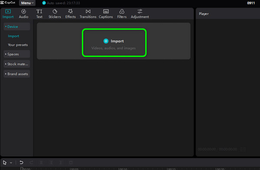Open the Menu dropdown
The height and width of the screenshot is (170, 260).
(27, 3)
